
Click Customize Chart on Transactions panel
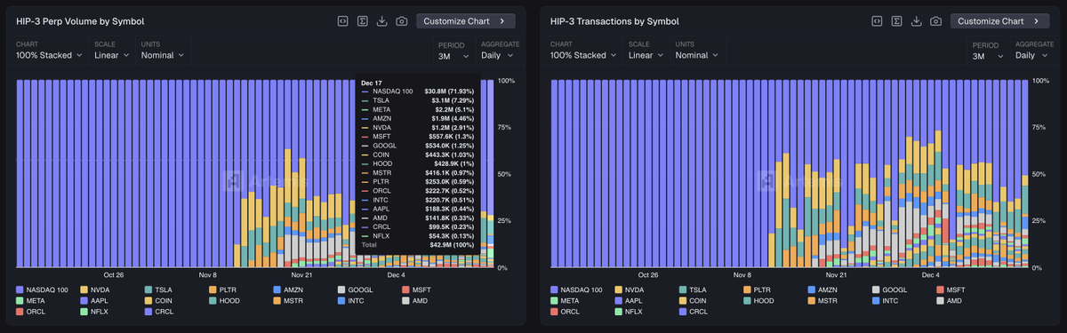999,20
